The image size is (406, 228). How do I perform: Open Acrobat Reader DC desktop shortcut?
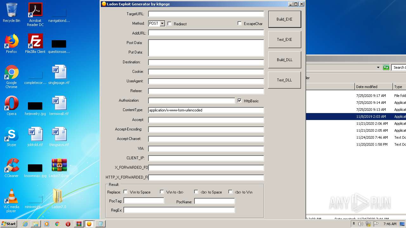click(x=35, y=15)
